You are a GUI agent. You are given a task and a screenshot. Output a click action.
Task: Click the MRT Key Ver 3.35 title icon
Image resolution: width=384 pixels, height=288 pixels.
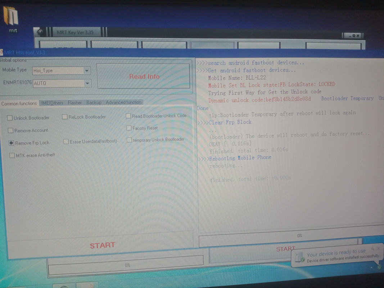(x=40, y=32)
